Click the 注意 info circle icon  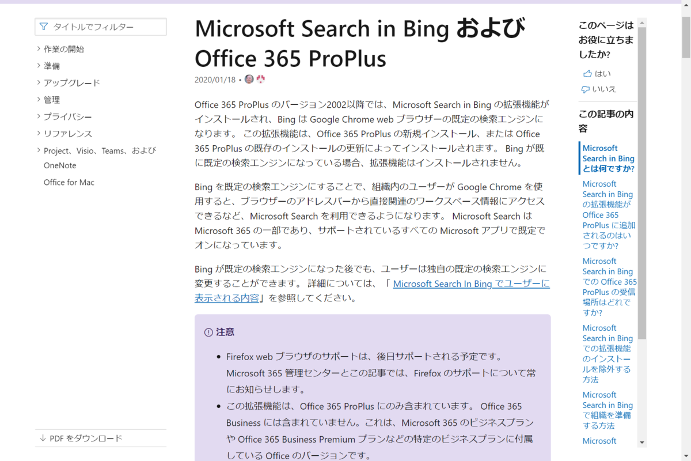point(208,332)
